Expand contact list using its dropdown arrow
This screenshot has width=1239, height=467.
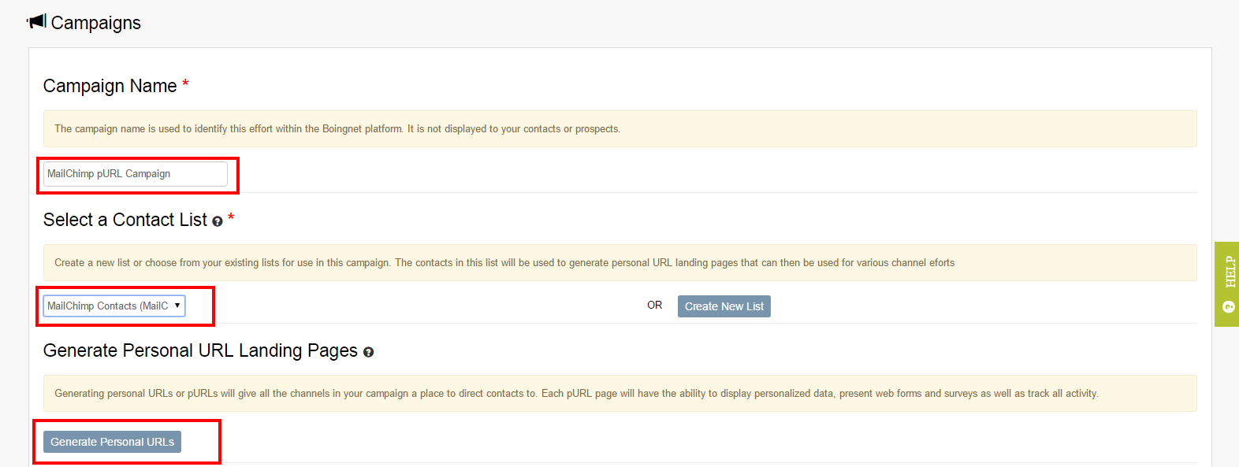click(177, 306)
